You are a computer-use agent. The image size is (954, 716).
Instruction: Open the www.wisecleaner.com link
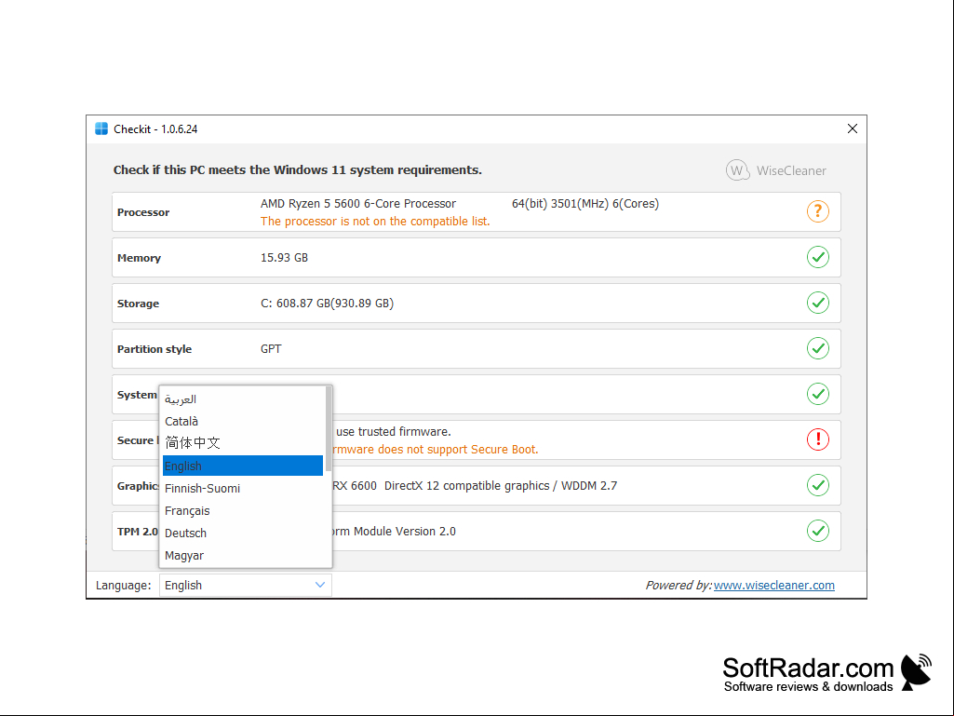[x=774, y=585]
